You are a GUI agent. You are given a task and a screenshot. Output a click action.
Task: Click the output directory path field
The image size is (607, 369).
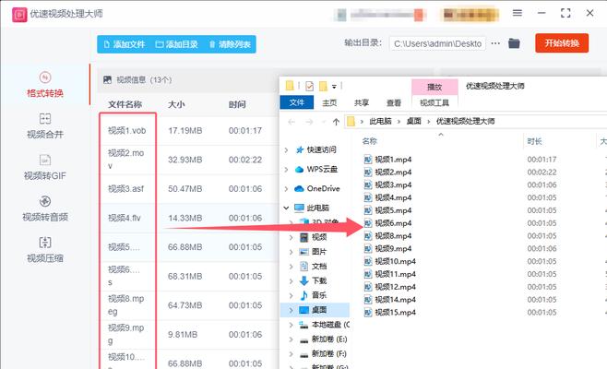[437, 43]
